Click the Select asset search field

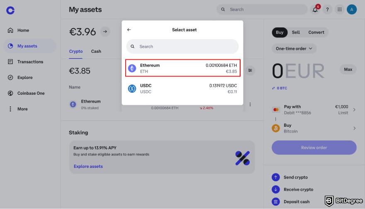tap(182, 47)
